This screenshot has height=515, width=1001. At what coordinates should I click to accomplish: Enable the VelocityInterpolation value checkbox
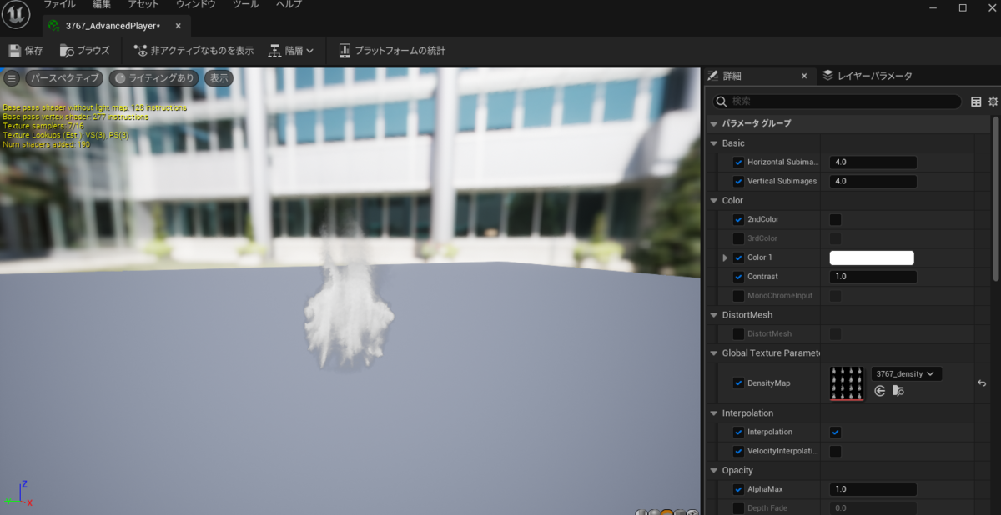[835, 452]
